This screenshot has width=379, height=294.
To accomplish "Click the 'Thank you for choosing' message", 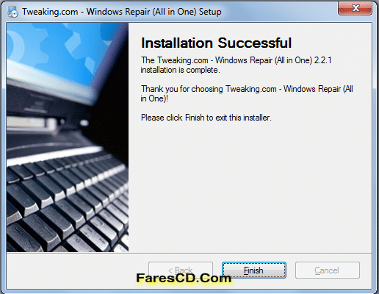I will pyautogui.click(x=247, y=93).
